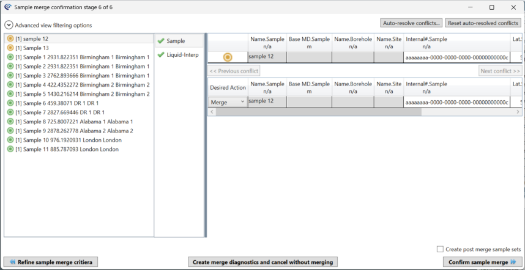Viewport: 525px width, 270px height.
Task: Click the green status icon for Sample 6
Action: 10,103
